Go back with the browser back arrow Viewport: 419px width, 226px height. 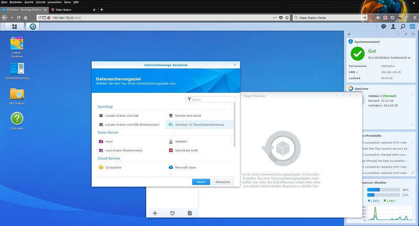point(4,18)
